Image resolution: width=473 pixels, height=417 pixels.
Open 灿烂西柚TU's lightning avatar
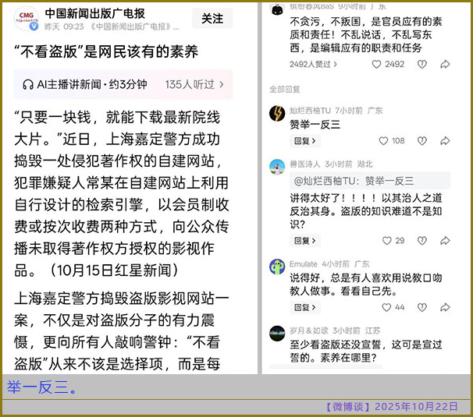click(277, 114)
